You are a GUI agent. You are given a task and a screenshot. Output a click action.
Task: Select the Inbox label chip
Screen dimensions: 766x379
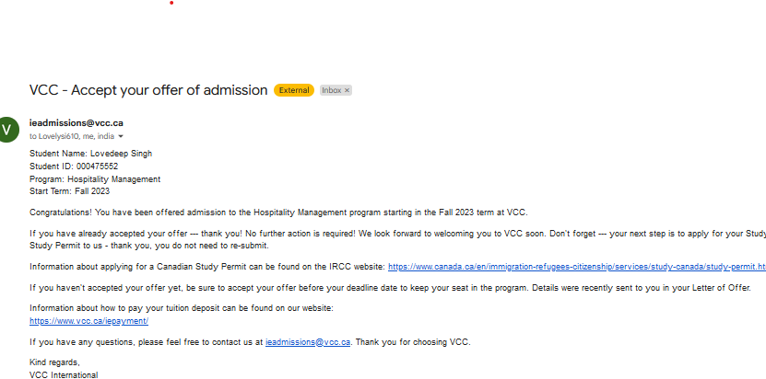331,90
